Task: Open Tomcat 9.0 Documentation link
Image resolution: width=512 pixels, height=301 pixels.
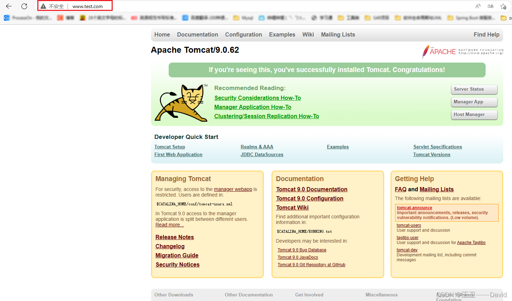Action: coord(312,189)
